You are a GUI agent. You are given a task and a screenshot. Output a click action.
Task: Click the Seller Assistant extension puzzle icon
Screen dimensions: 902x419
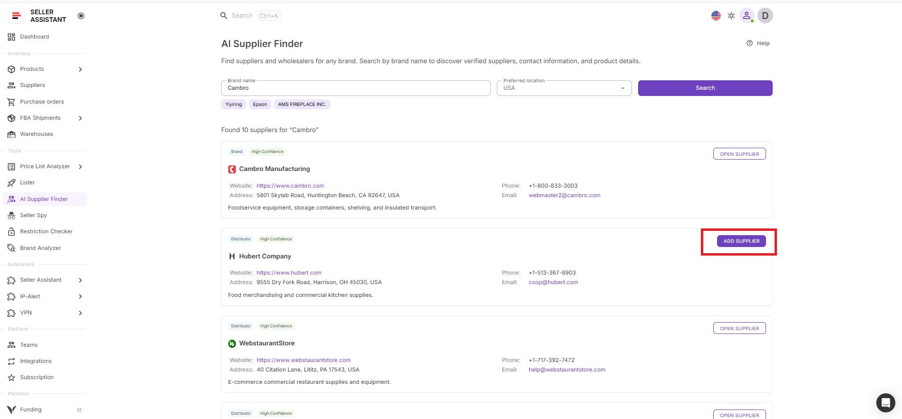pyautogui.click(x=11, y=280)
